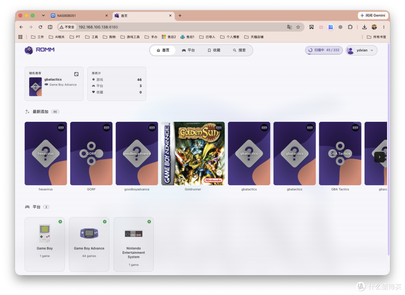Expand the ydxian user menu
405x295 pixels.
click(361, 50)
